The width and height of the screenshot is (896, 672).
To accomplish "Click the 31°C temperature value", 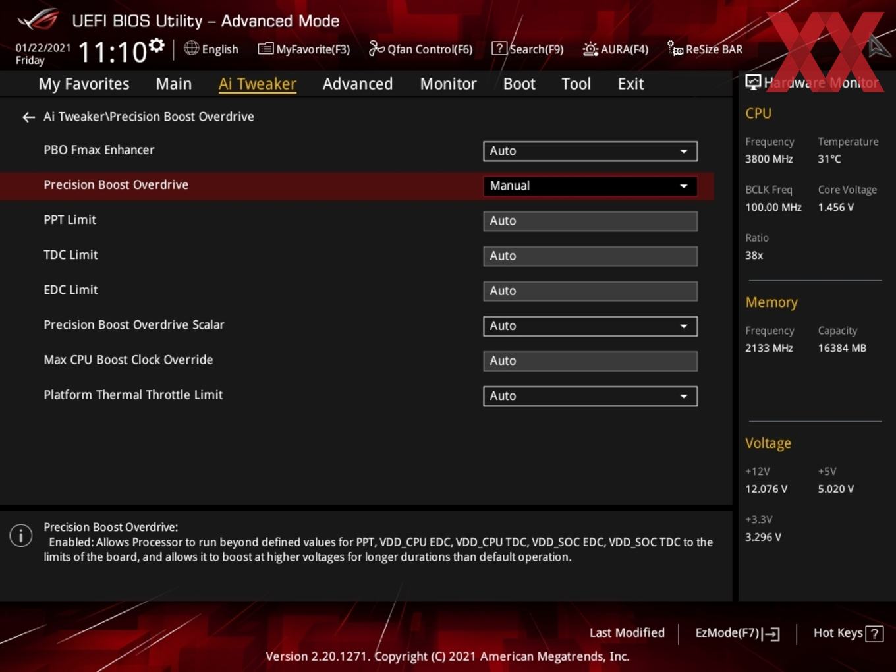I will click(x=829, y=159).
